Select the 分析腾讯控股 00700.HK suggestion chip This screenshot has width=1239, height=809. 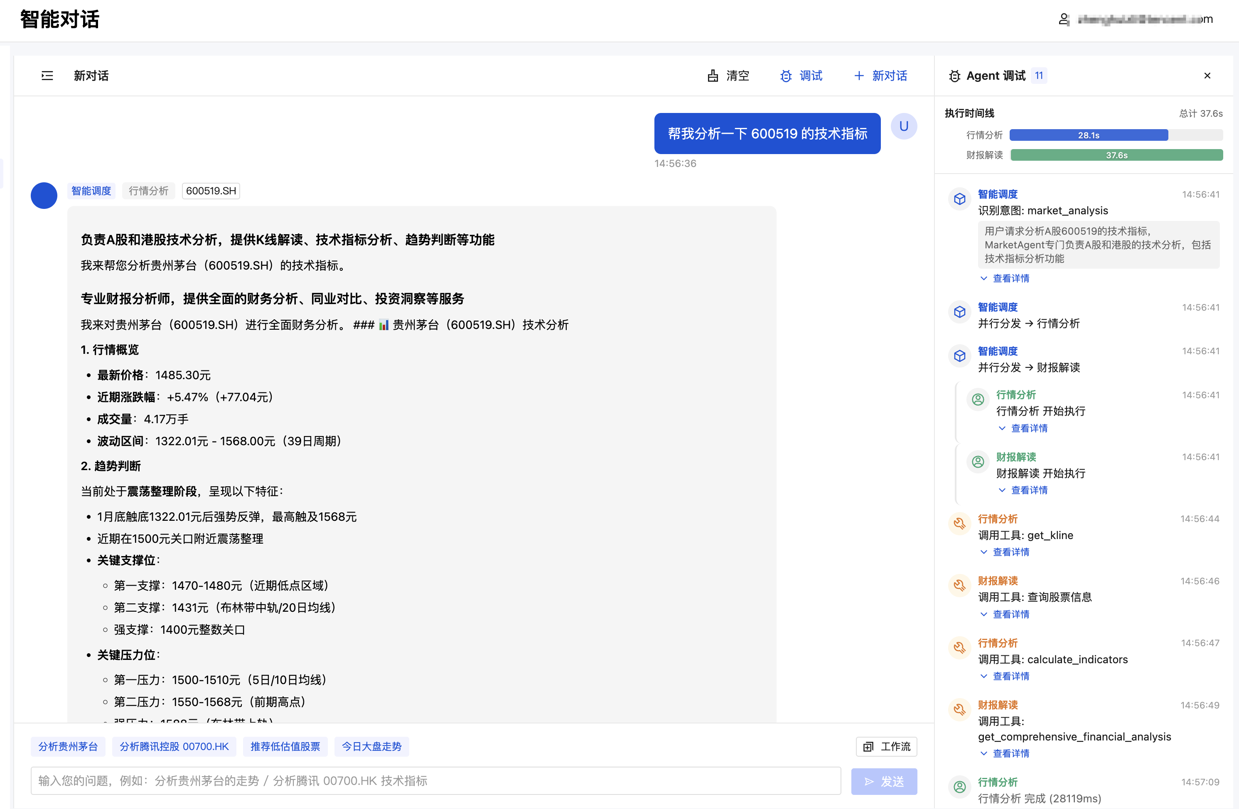[174, 747]
